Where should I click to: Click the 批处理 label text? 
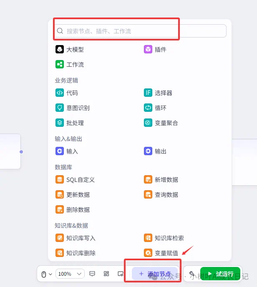[75, 123]
